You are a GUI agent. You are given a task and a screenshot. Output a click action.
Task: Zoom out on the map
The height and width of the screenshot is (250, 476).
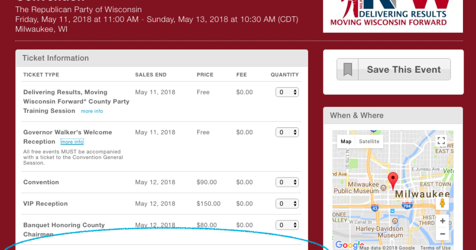[x=442, y=234]
